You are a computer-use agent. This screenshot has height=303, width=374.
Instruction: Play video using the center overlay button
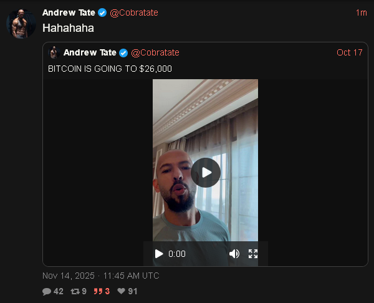206,173
